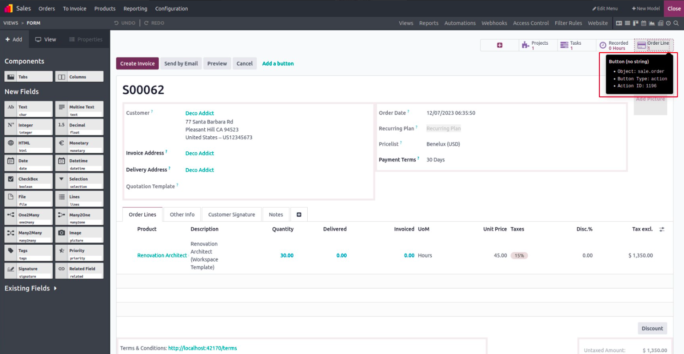Switch to the Other Info tab
The height and width of the screenshot is (354, 684).
(182, 215)
